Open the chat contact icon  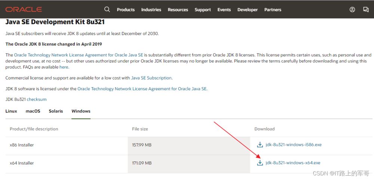(366, 9)
